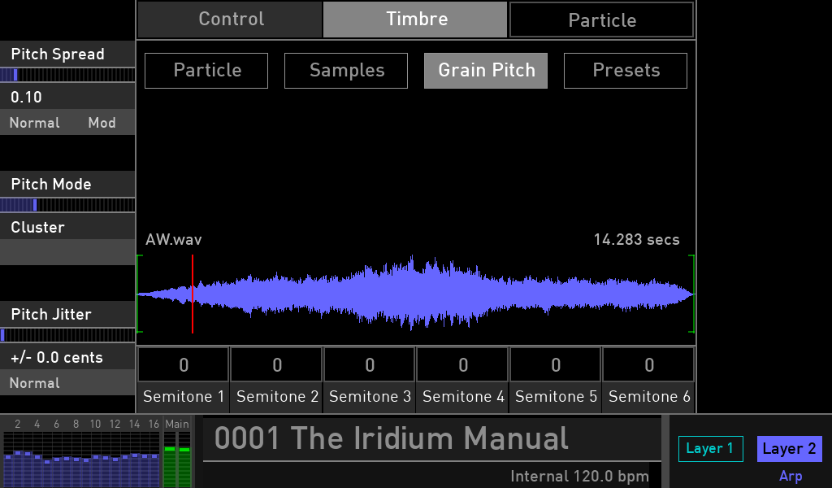This screenshot has height=488, width=832.
Task: Select the Semitone 4 label
Action: coord(463,397)
